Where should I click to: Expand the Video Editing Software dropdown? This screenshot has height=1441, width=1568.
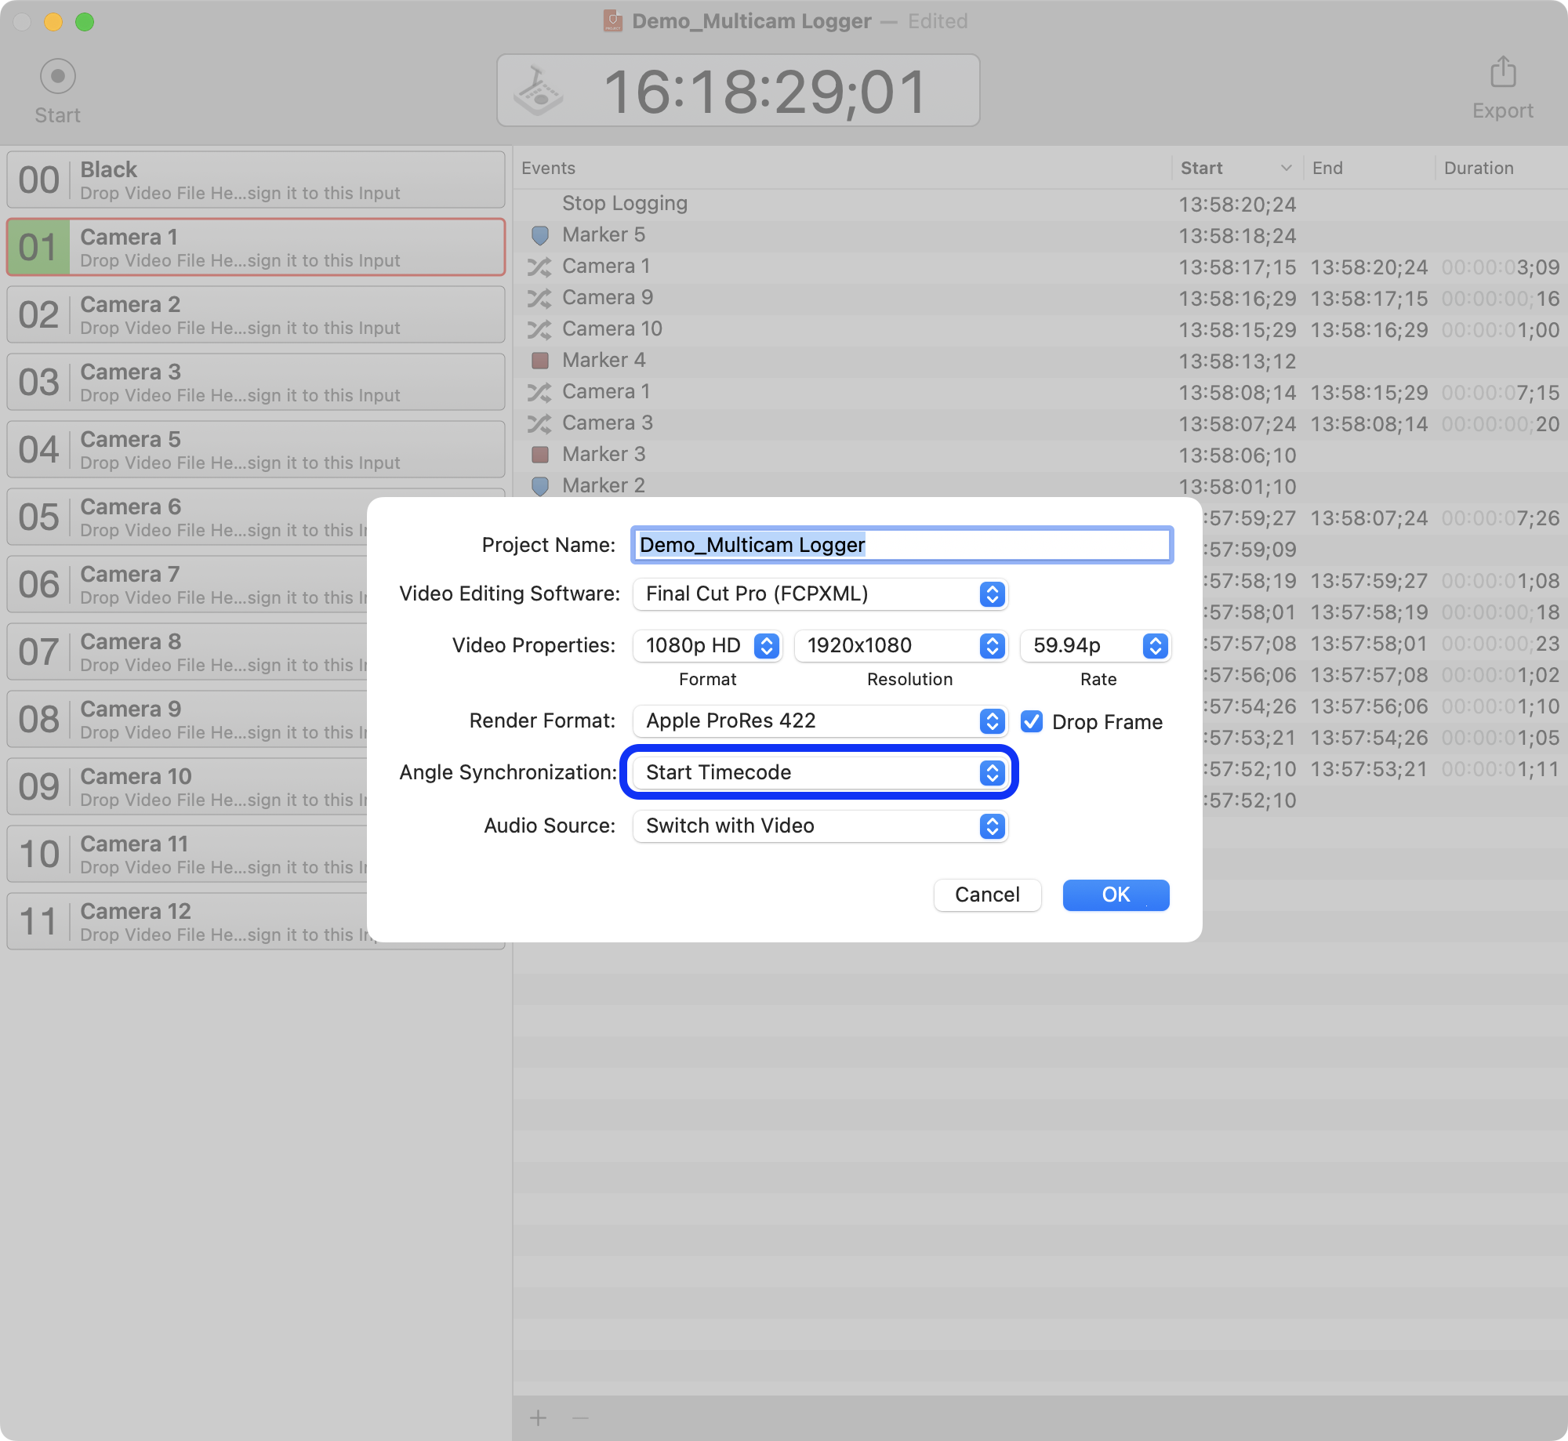[993, 594]
